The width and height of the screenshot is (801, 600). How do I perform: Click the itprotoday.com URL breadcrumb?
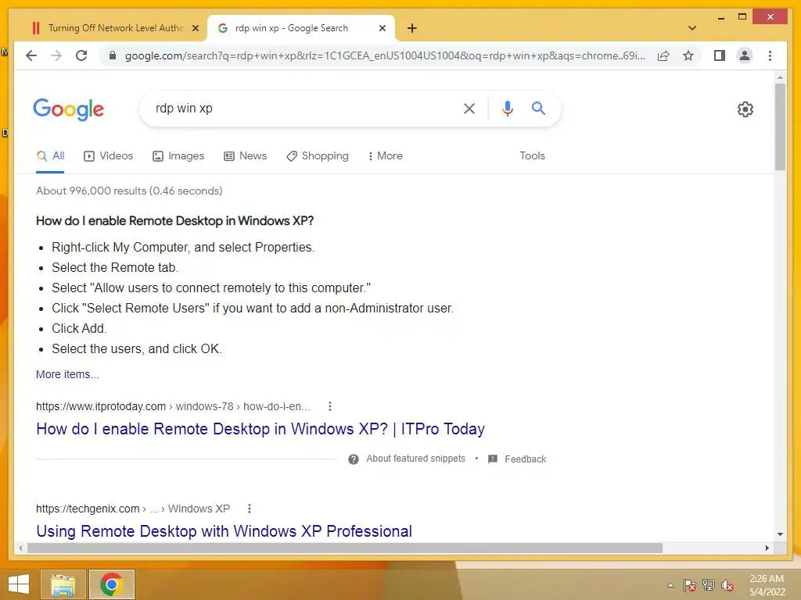click(173, 406)
